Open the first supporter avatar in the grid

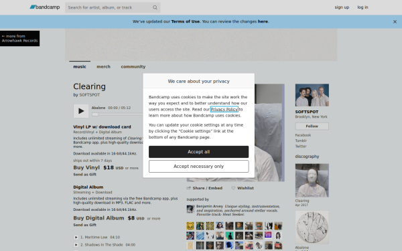[x=190, y=226]
